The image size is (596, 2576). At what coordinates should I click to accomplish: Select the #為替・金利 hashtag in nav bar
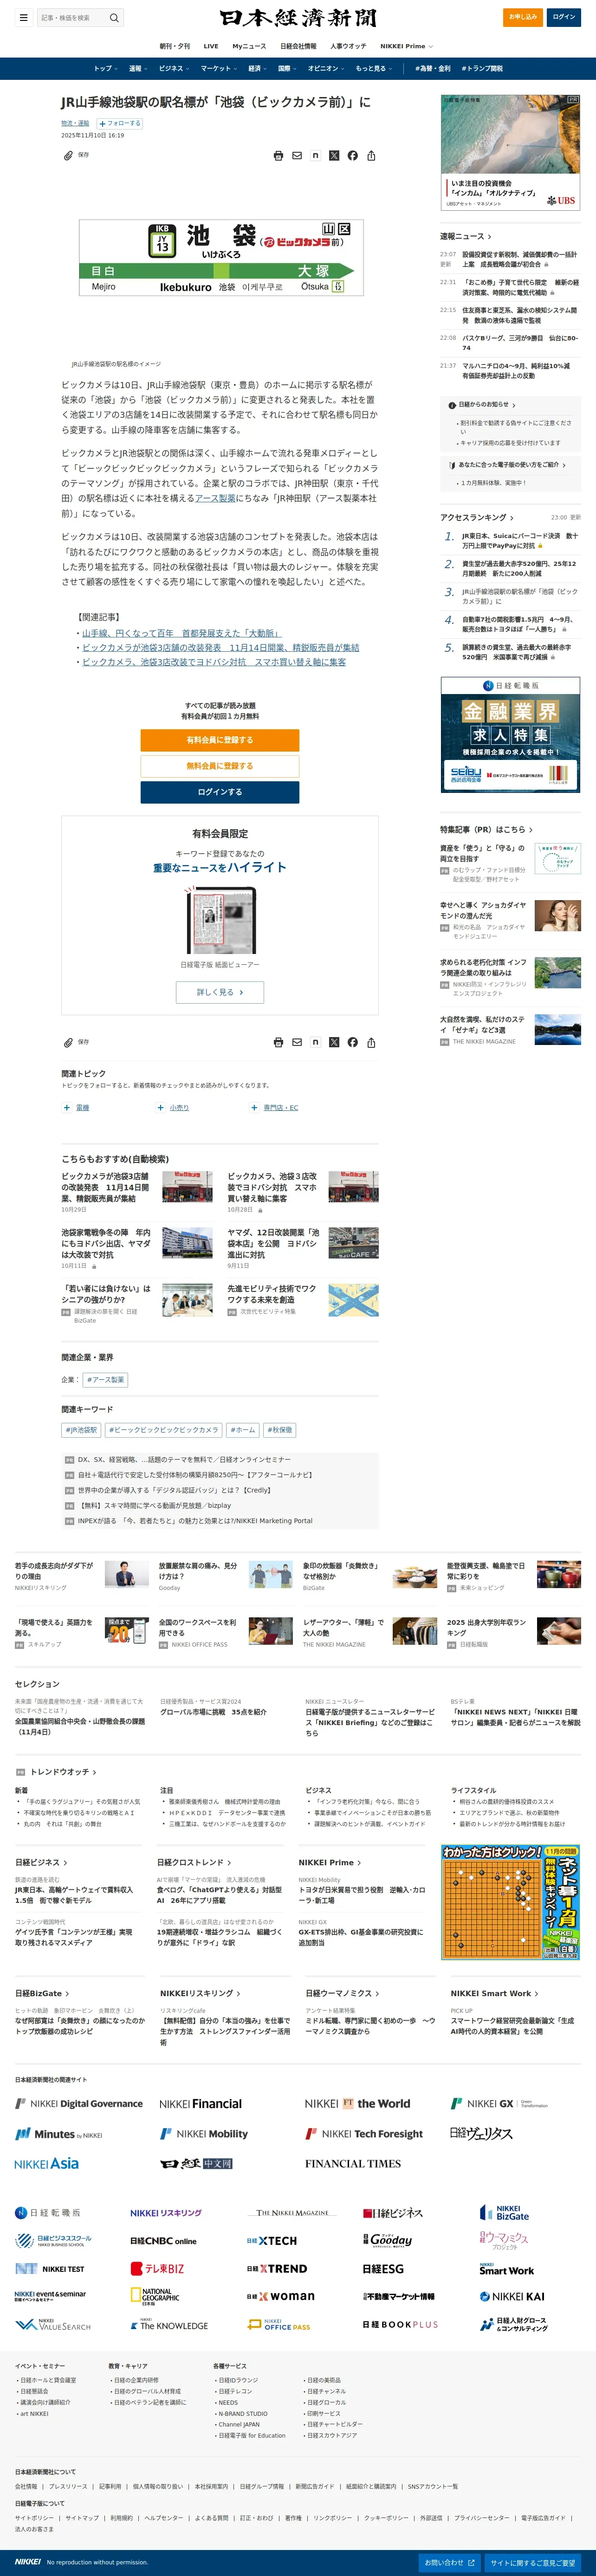433,69
